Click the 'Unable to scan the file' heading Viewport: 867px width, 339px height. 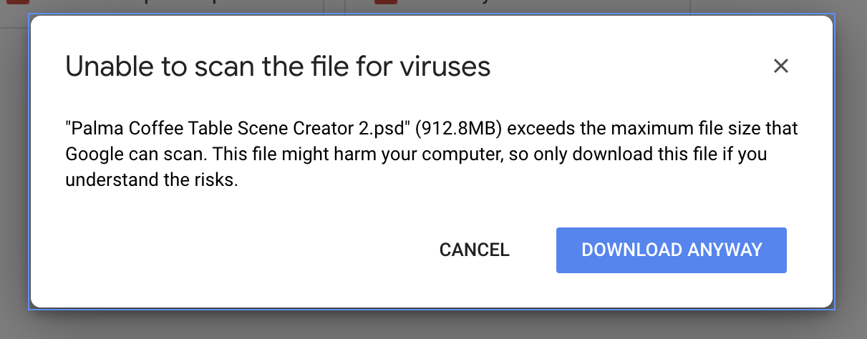click(278, 67)
